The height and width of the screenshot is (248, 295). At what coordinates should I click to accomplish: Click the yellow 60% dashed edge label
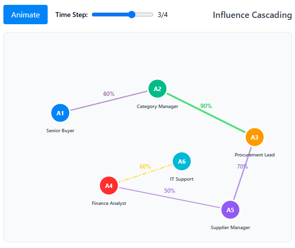(145, 167)
